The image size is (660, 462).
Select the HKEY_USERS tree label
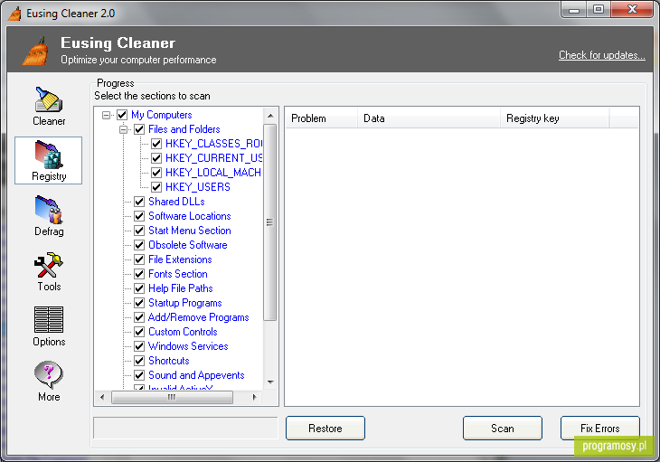coord(197,187)
